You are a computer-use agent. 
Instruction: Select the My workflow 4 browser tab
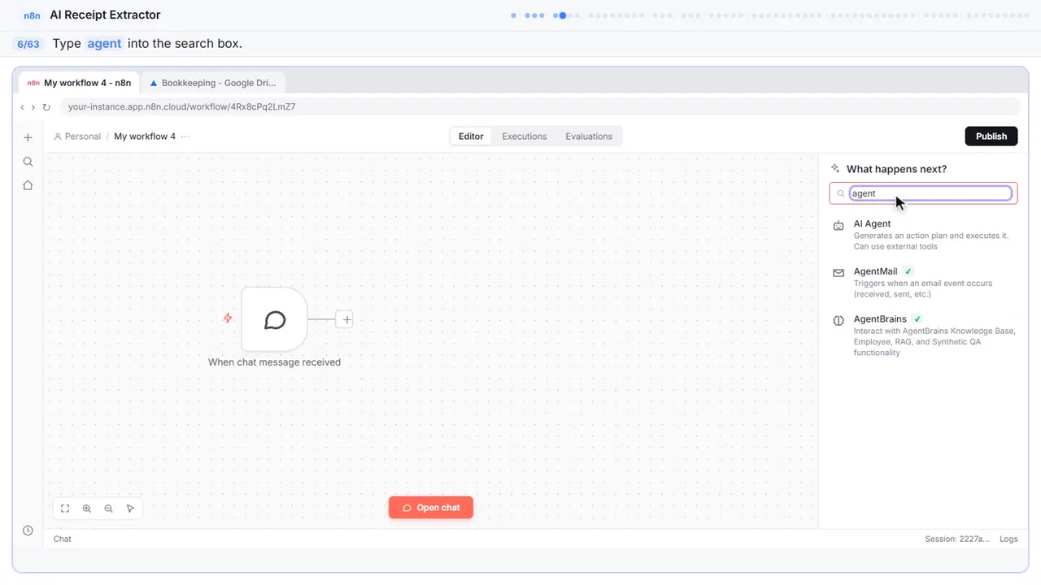point(79,83)
